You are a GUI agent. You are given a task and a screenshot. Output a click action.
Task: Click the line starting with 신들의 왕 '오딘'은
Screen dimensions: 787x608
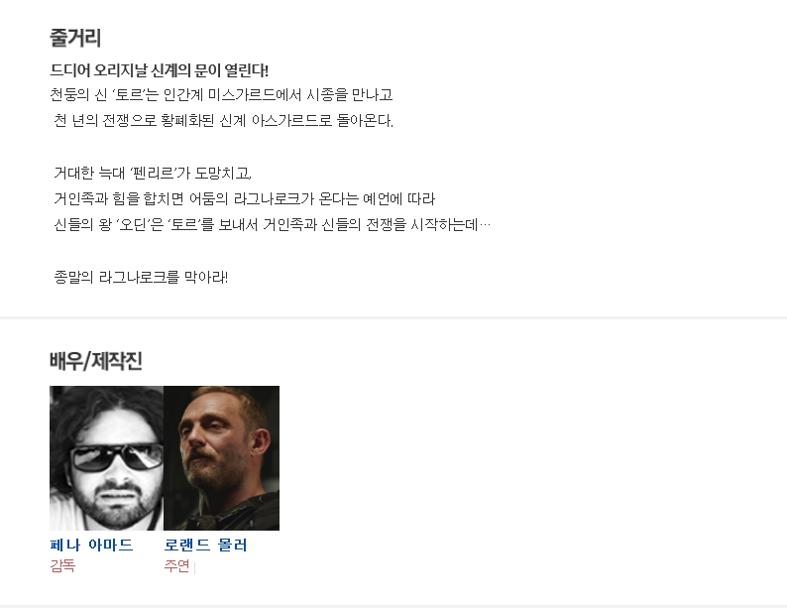tap(272, 224)
